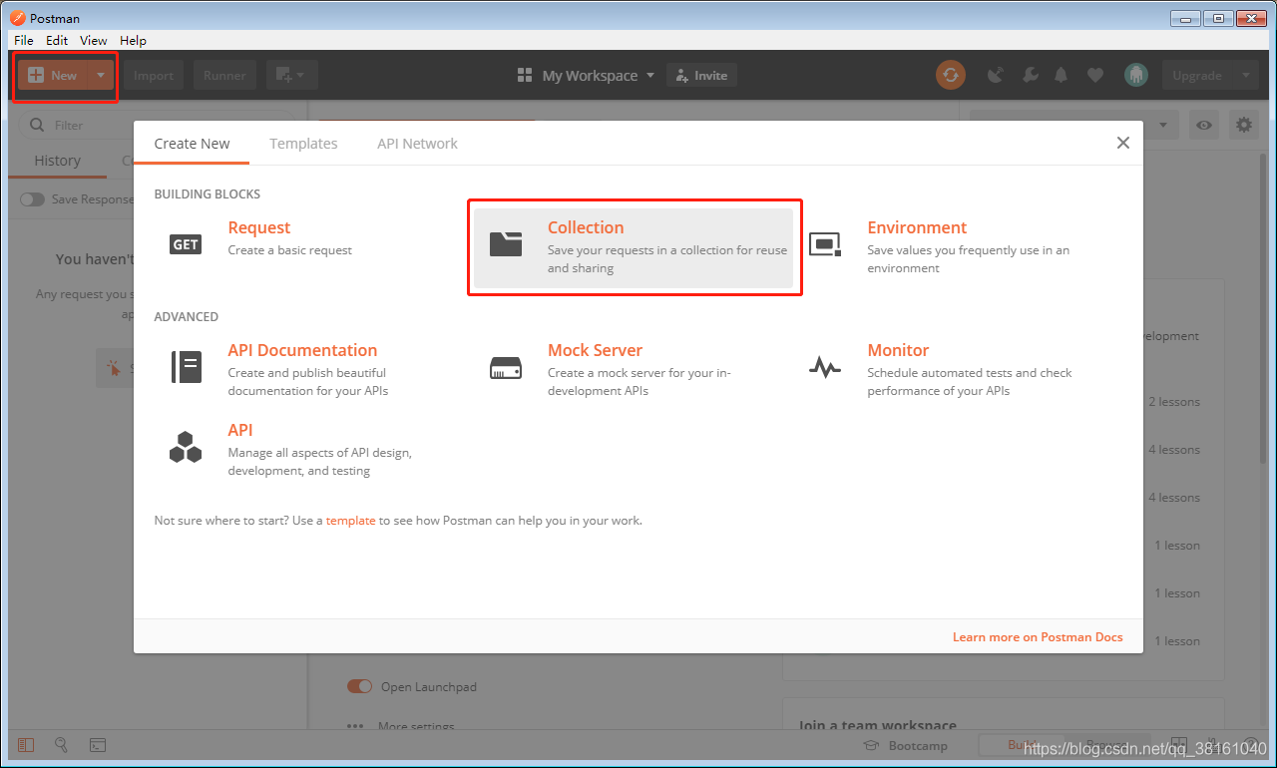
Task: Click the Import button
Action: click(x=154, y=75)
